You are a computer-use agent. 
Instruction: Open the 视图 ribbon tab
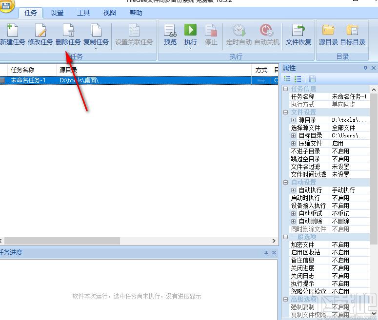[x=109, y=13]
